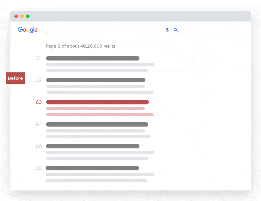Click the title bar of result 65
261x201 pixels.
[x=92, y=146]
